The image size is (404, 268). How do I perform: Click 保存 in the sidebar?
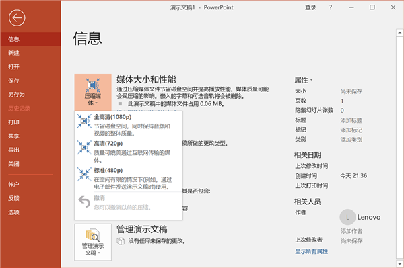[x=30, y=81]
